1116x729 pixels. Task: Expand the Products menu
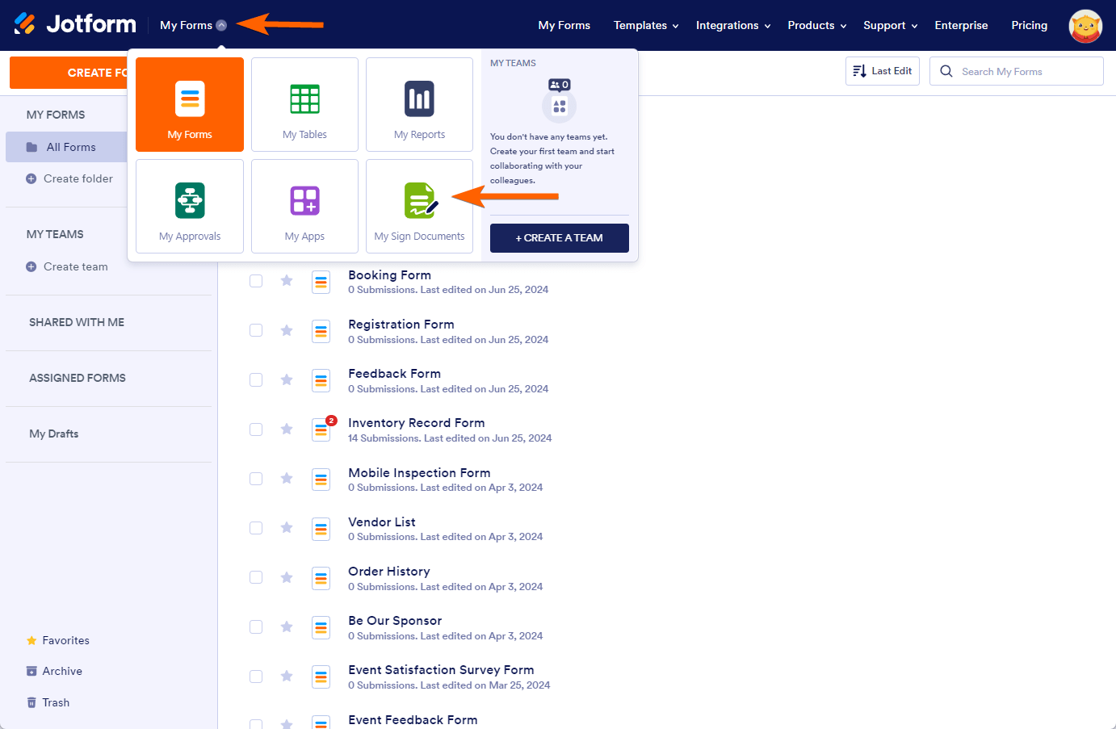pyautogui.click(x=817, y=25)
